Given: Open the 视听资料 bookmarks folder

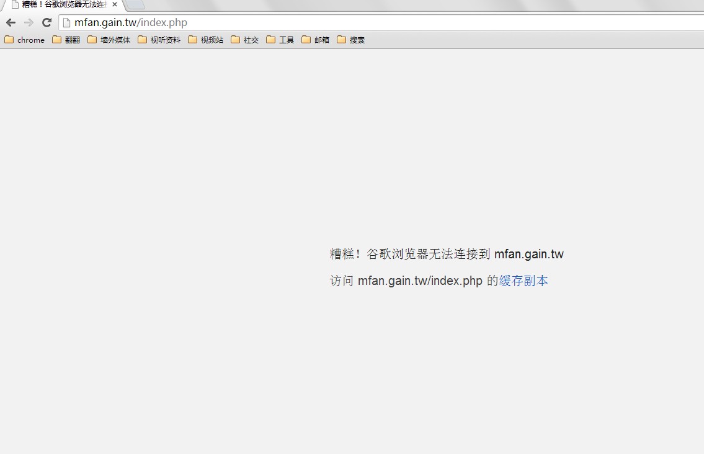Looking at the screenshot, I should click(x=159, y=40).
